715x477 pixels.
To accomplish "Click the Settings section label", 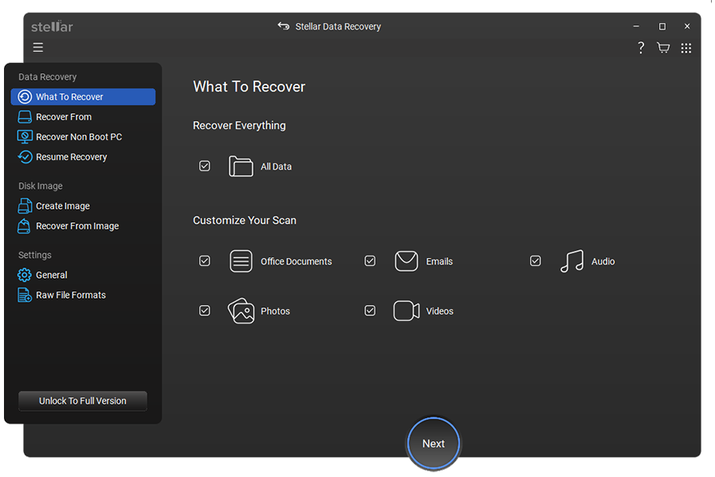I will click(x=34, y=255).
